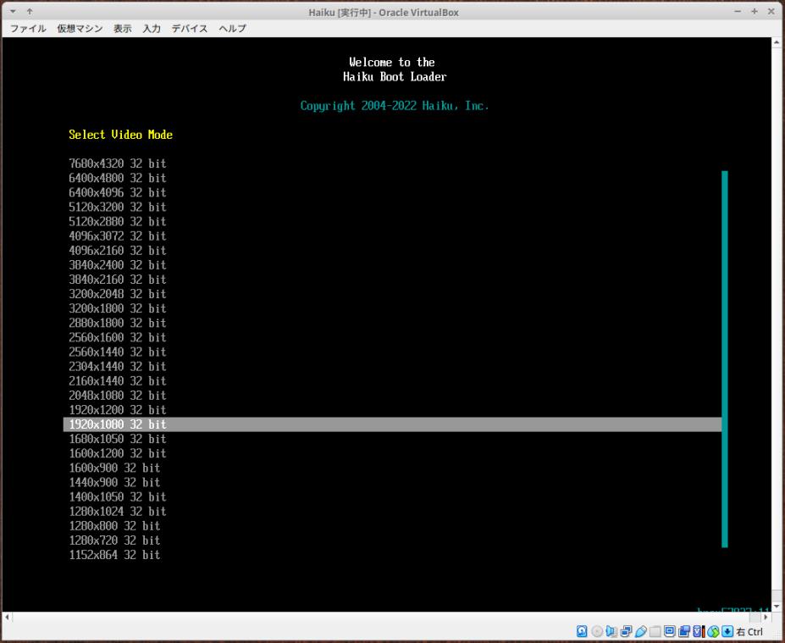This screenshot has height=643, width=785.
Task: Select 1600x900 32 bit mode
Action: point(114,468)
